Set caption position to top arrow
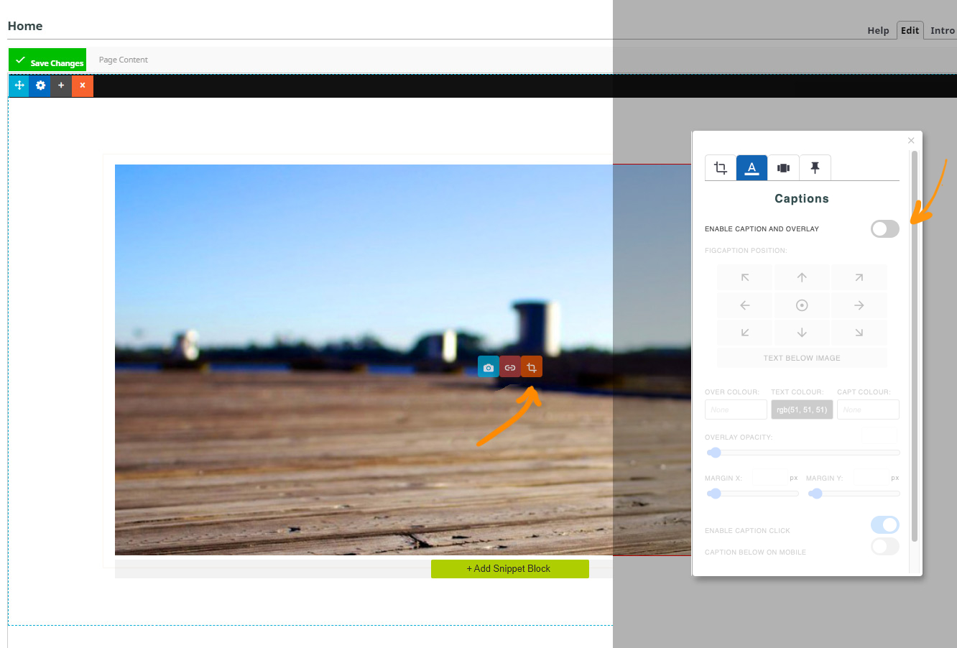957x648 pixels. pyautogui.click(x=802, y=277)
